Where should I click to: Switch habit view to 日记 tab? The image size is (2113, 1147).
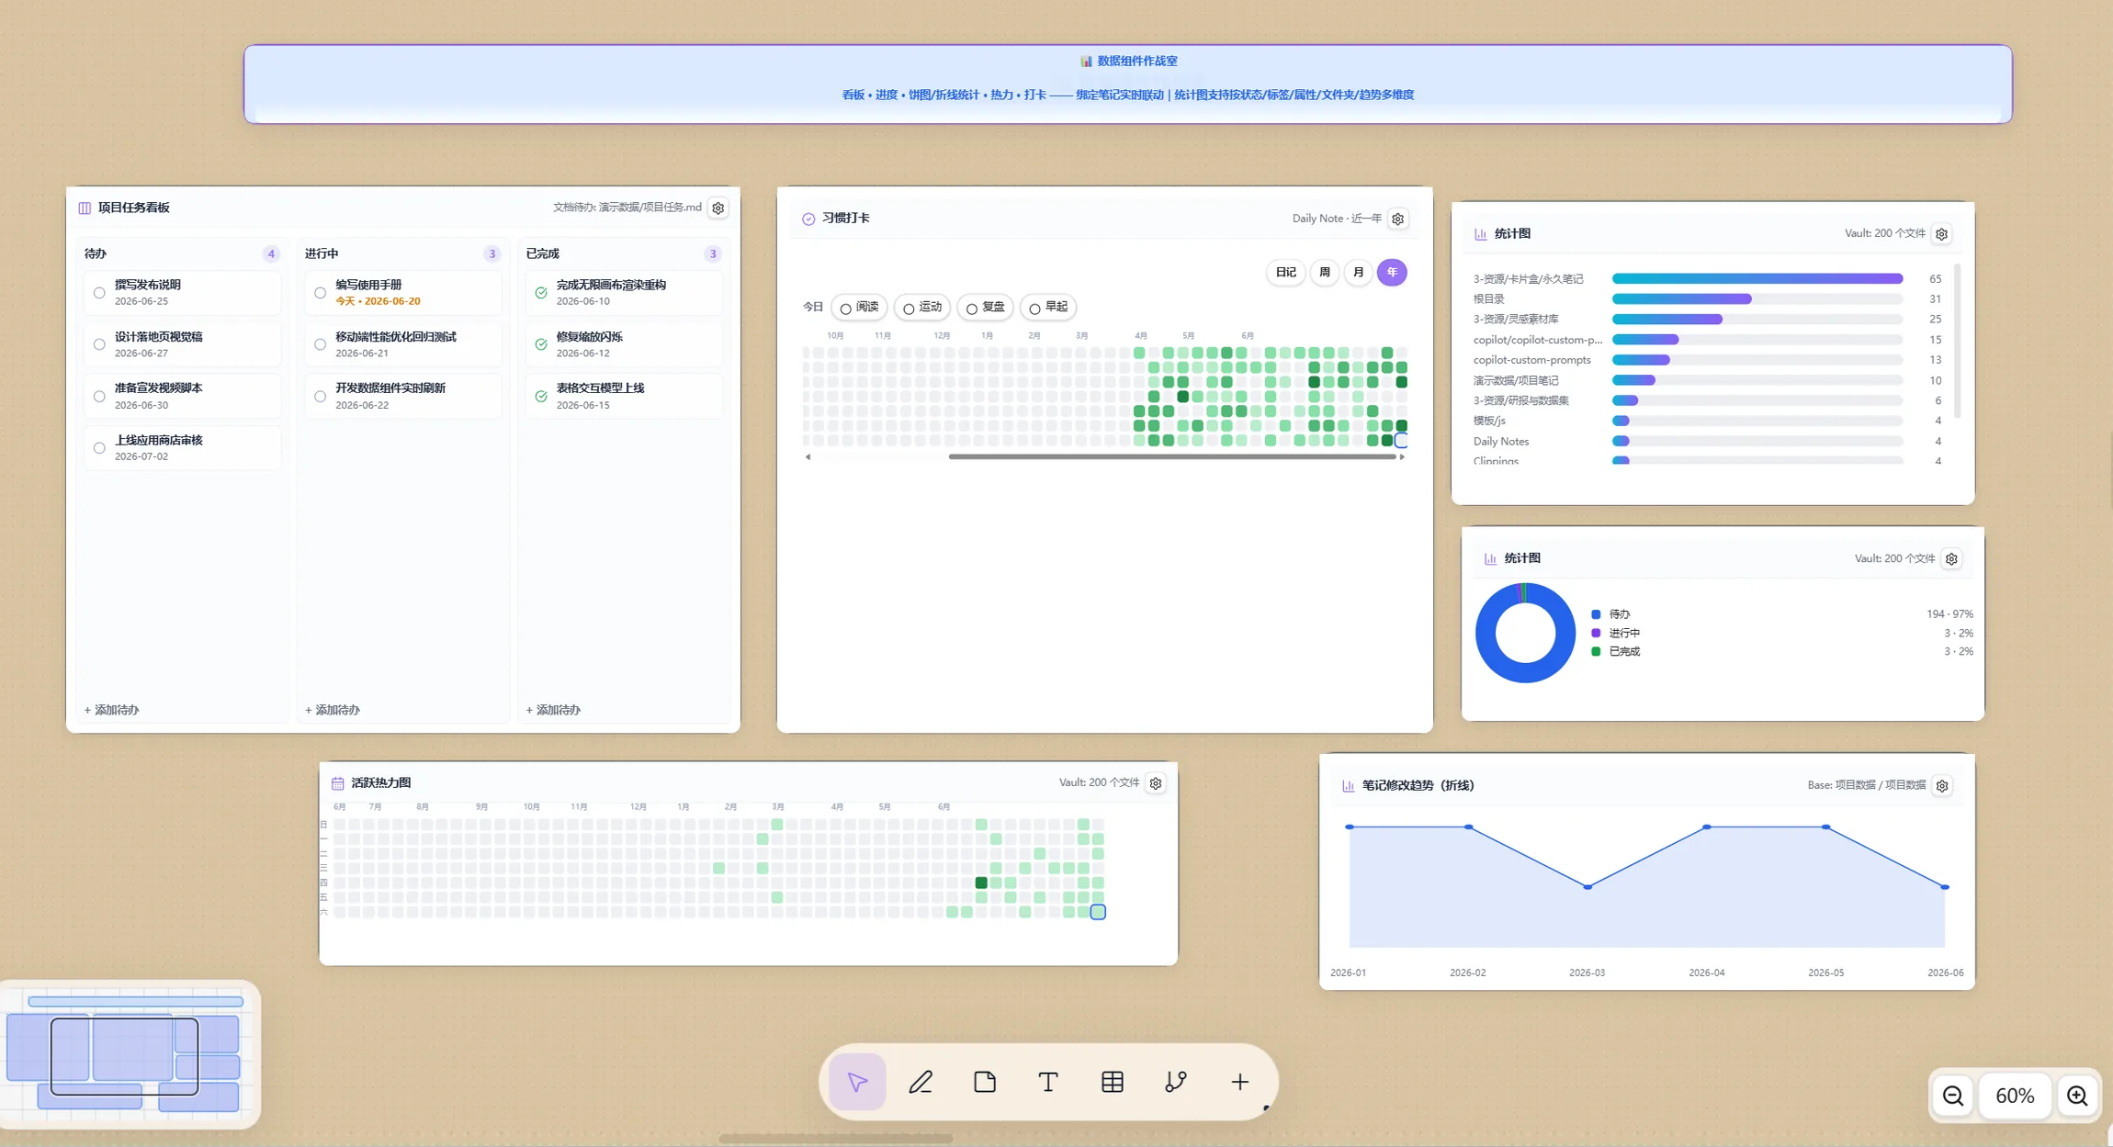[1286, 272]
